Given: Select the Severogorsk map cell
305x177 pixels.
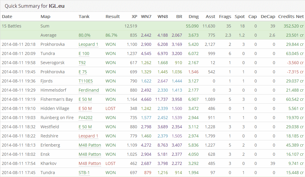Looking at the screenshot, I should coord(52,63).
